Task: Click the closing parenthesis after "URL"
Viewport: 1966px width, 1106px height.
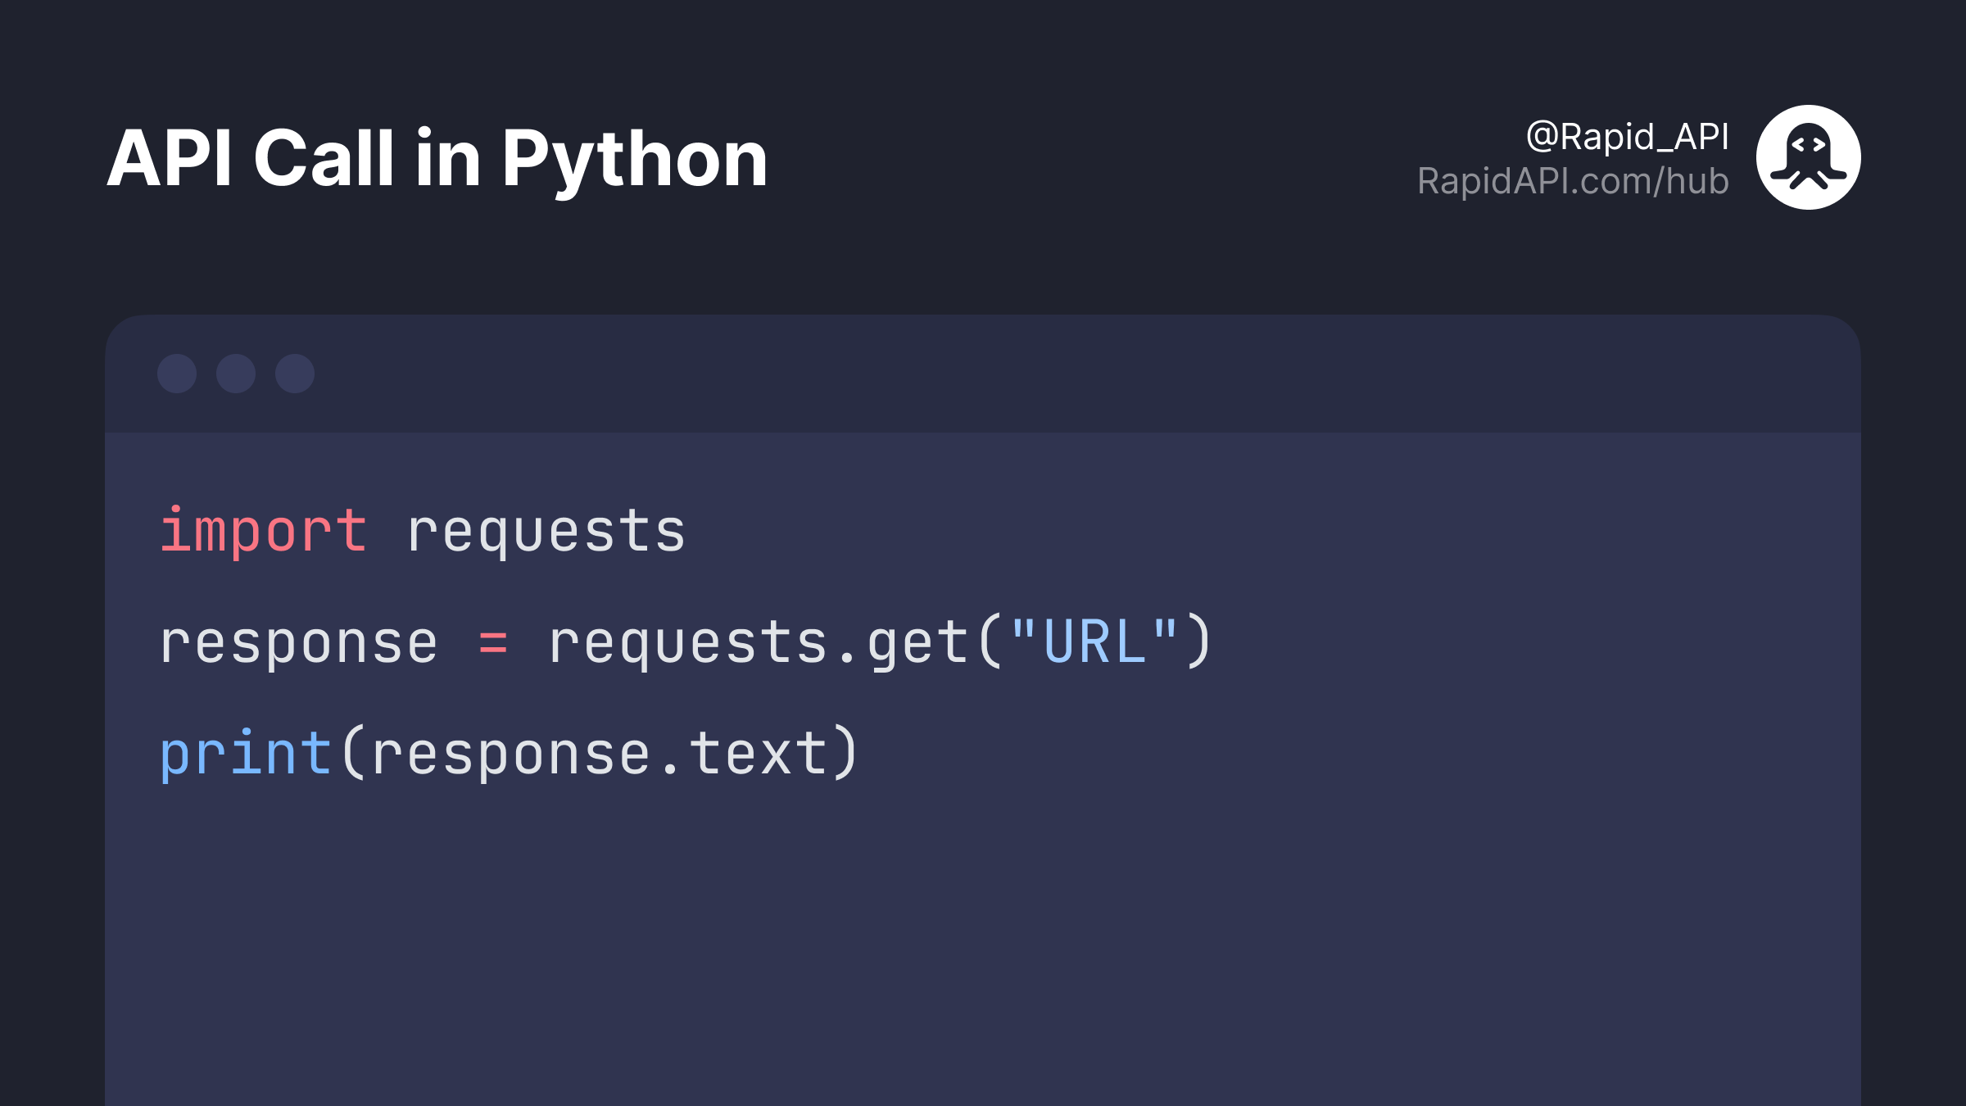Action: coord(1199,641)
